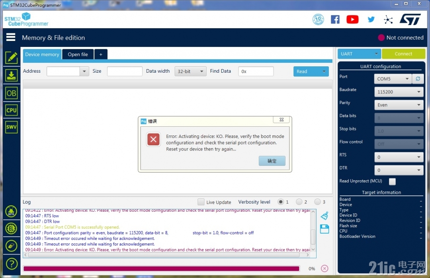This screenshot has width=430, height=278.
Task: Close the error dialog with X
Action: [281, 120]
